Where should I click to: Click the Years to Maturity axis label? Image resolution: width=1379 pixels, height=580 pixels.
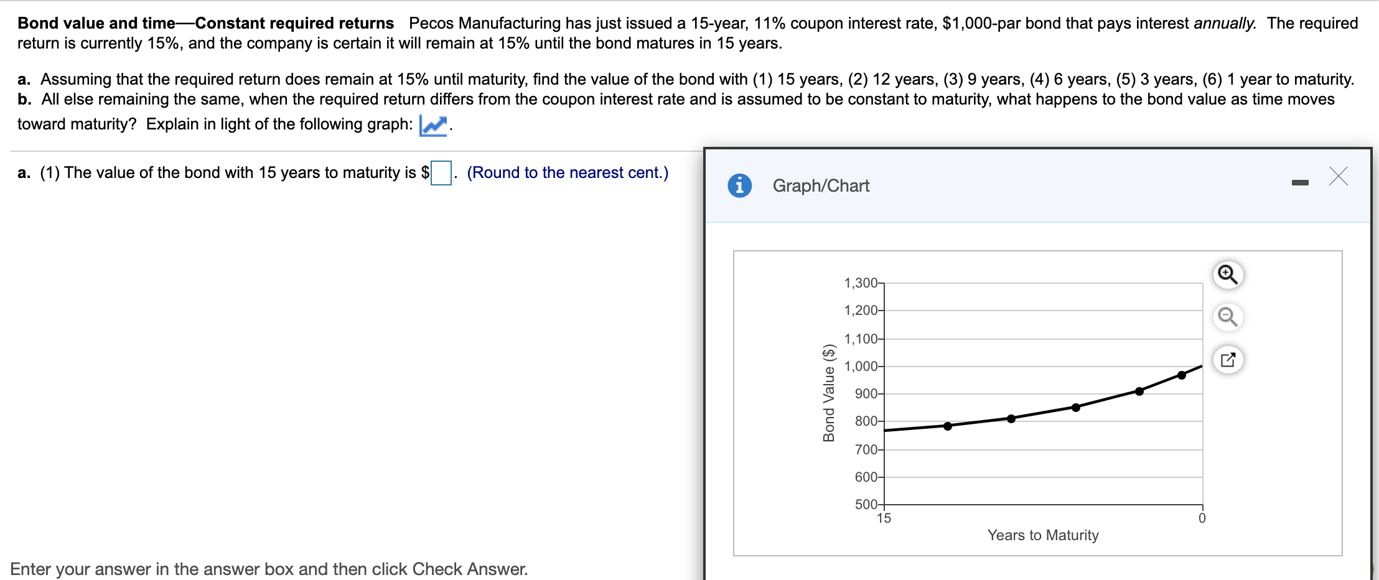(1043, 535)
